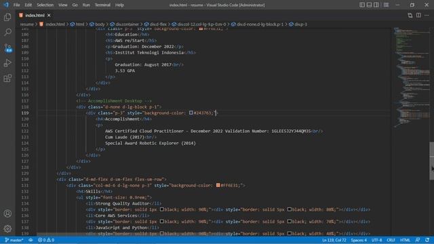Close the index.html tab
Image resolution: width=434 pixels, height=244 pixels.
click(x=49, y=15)
